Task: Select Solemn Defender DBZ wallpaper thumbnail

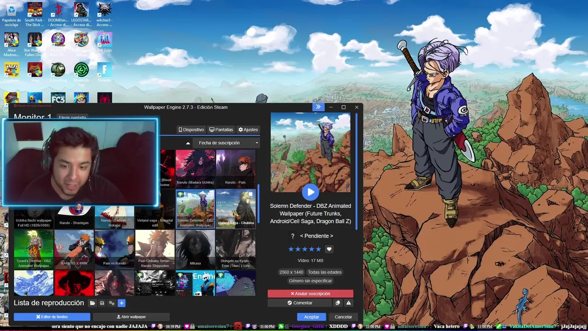Action: click(195, 209)
